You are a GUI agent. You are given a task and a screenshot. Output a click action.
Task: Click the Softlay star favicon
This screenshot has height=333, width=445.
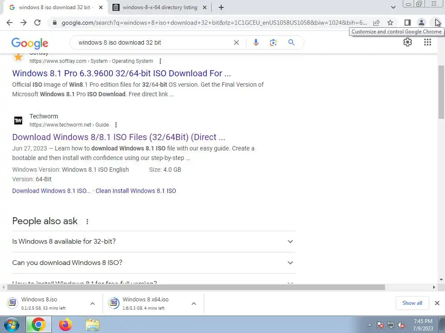pos(18,57)
